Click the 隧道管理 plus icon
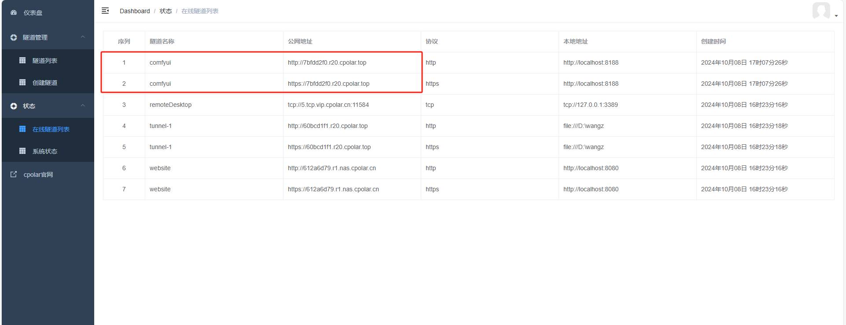 (14, 37)
